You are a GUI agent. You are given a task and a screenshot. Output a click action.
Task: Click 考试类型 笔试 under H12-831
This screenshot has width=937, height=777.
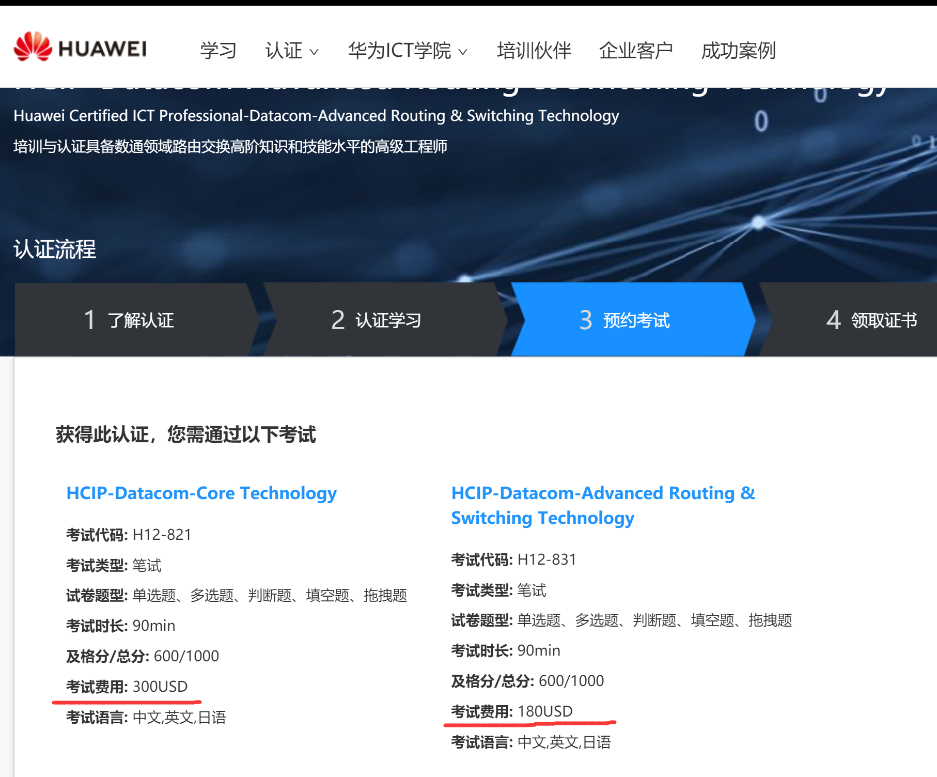click(x=498, y=590)
